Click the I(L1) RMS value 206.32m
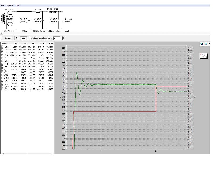This screenshot has width=213, height=171. [x=50, y=61]
